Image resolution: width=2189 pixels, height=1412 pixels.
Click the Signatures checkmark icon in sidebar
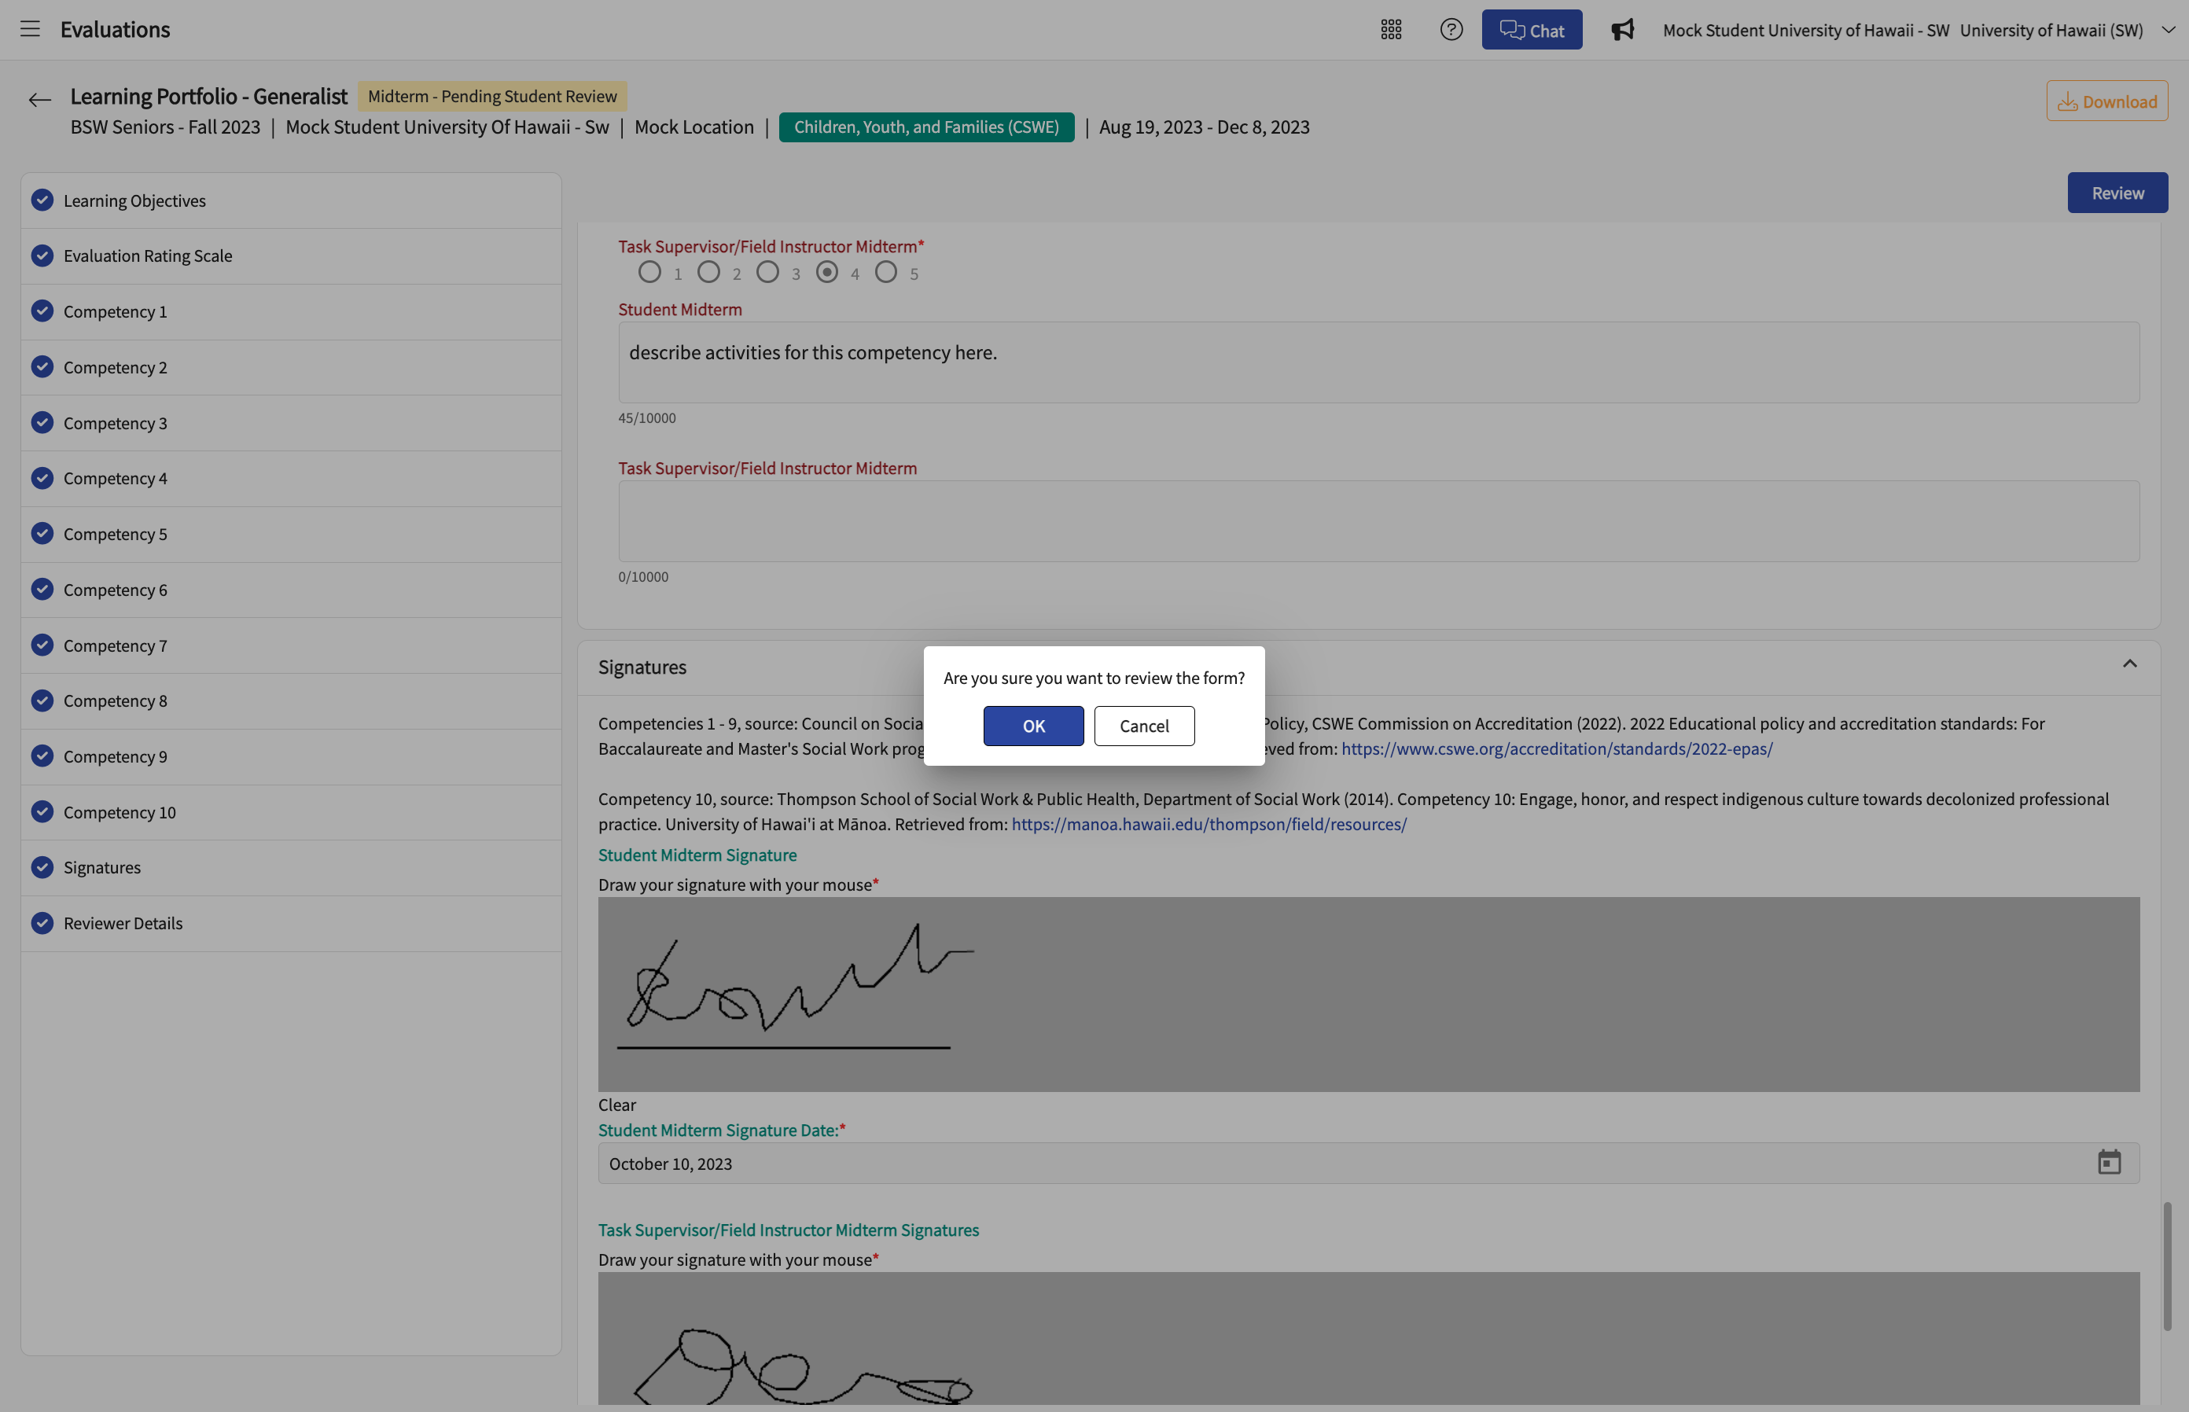42,867
